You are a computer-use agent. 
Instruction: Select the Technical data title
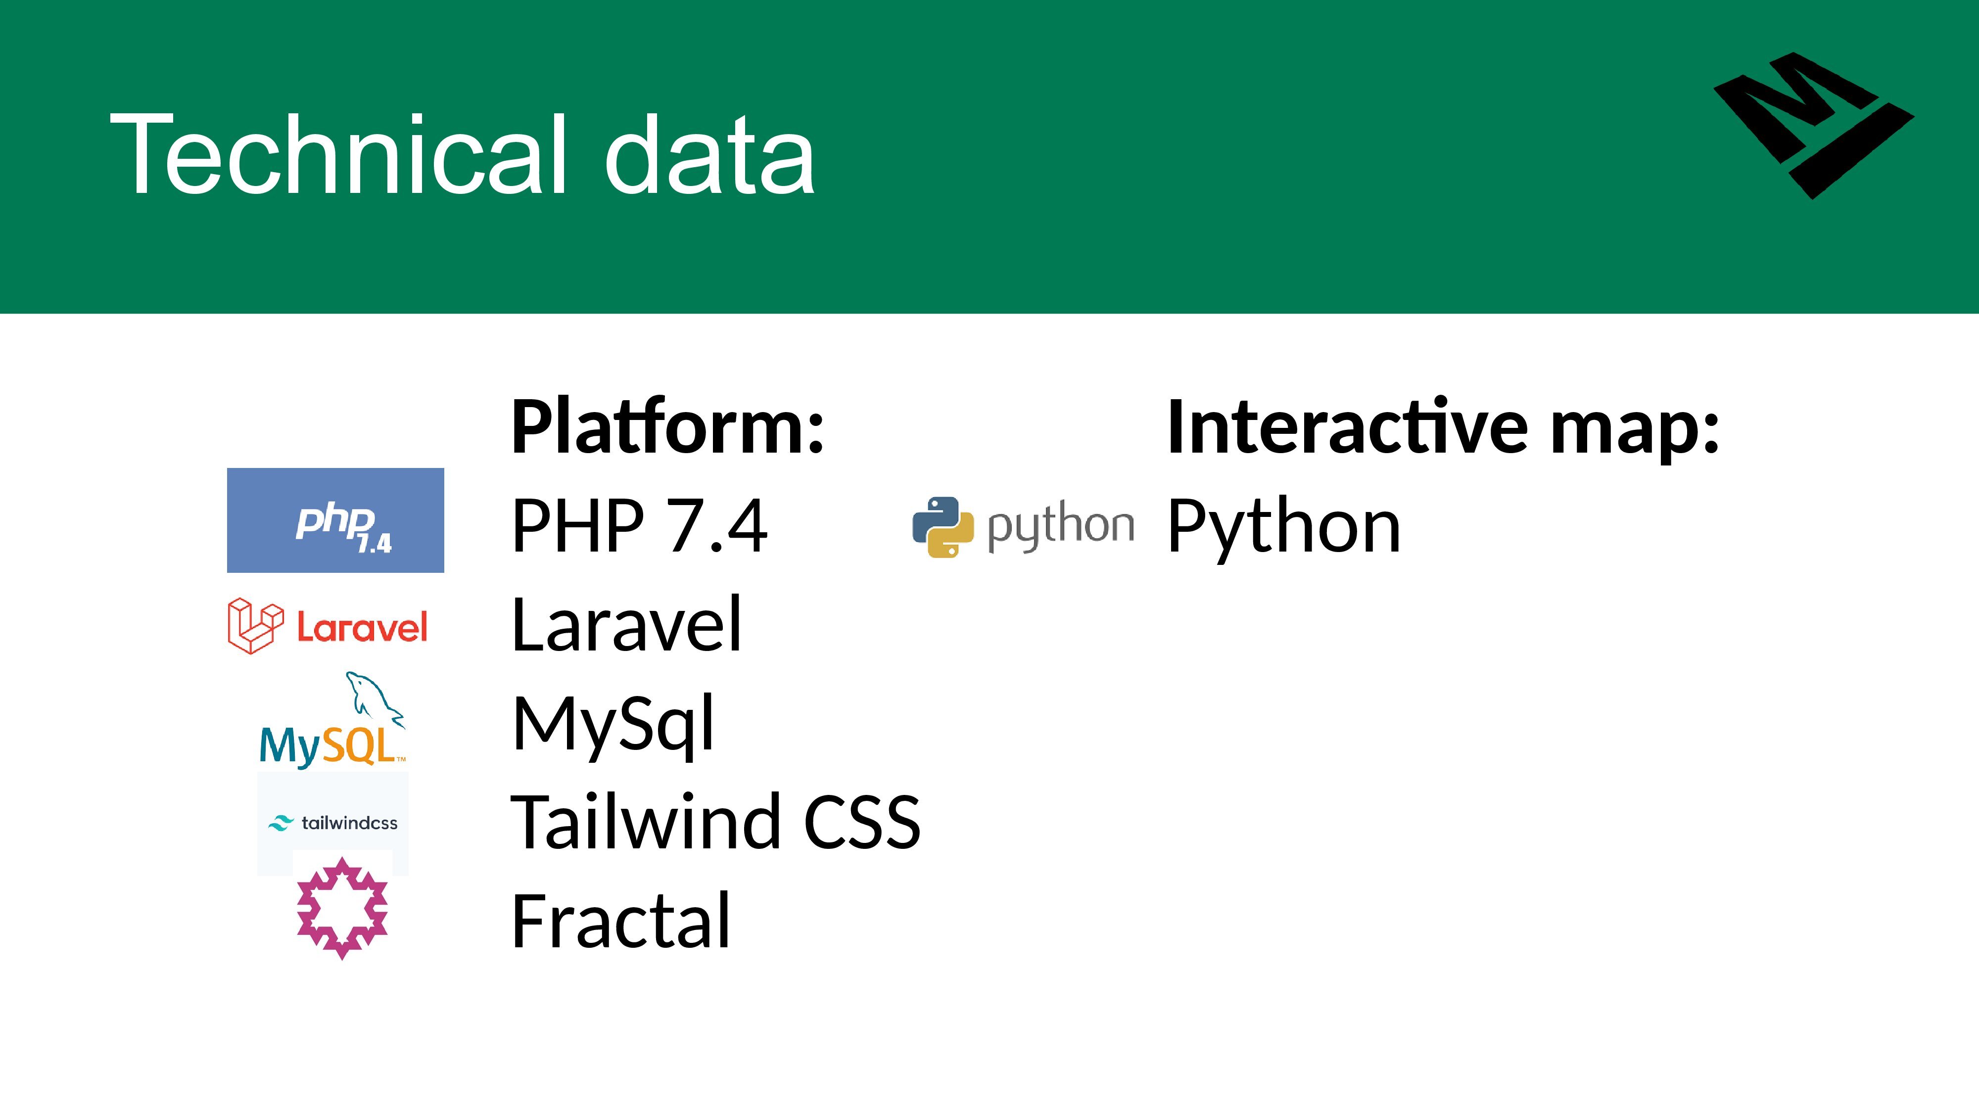(463, 154)
